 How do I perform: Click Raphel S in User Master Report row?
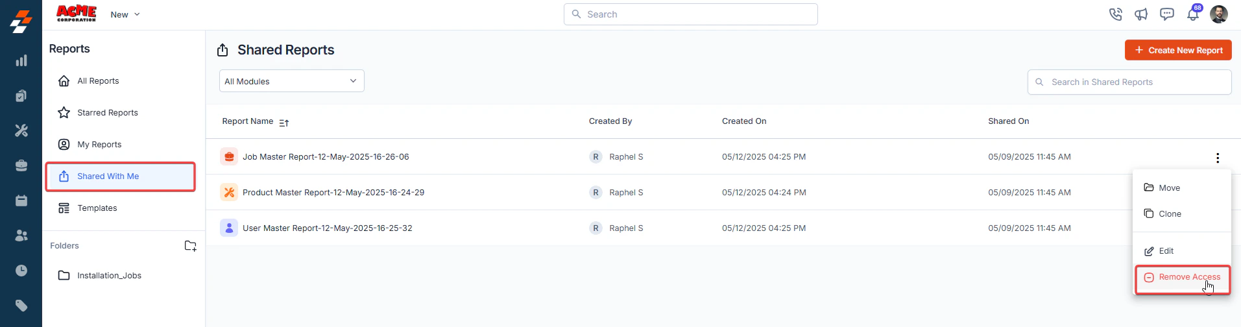pos(626,228)
